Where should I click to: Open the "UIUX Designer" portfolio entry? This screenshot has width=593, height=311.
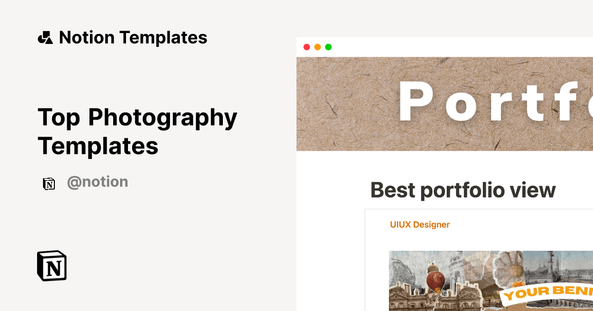[x=420, y=225]
